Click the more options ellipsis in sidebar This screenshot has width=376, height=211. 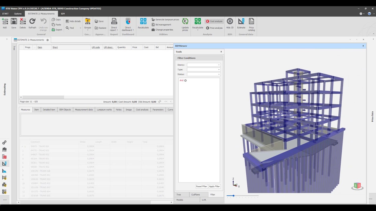click(5, 200)
